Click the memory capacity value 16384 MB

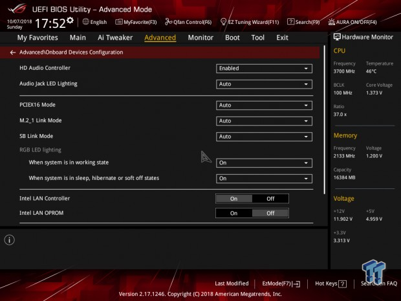pos(344,177)
